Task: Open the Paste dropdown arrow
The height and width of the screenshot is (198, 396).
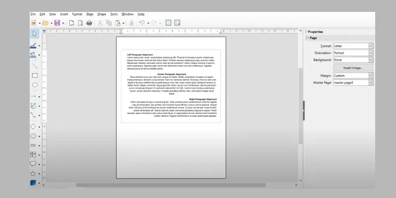Action: [123, 23]
